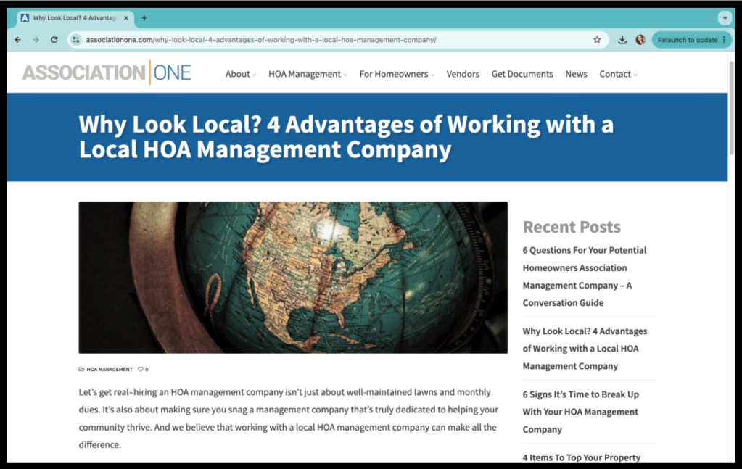Viewport: 742px width, 469px height.
Task: Click the site information icon in address bar
Action: coord(76,40)
